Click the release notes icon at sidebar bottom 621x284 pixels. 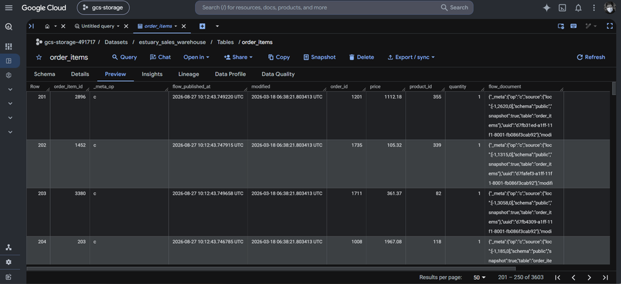coord(8,277)
